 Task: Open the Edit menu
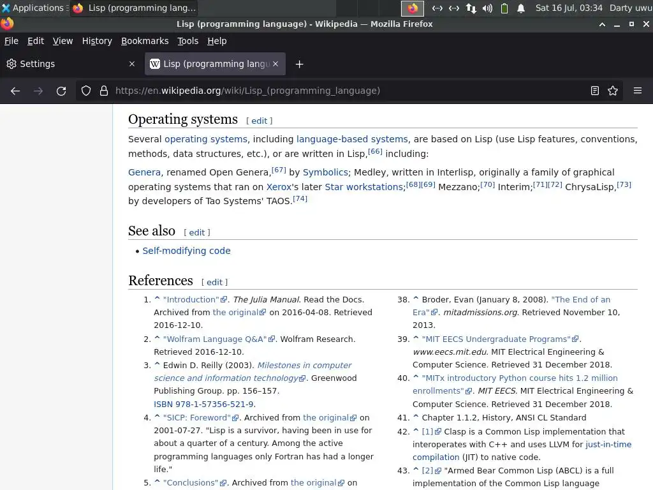pos(36,41)
